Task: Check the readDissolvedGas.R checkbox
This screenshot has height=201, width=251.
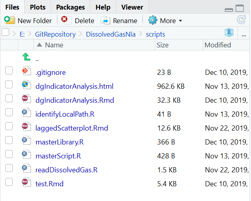Action: pyautogui.click(x=9, y=168)
